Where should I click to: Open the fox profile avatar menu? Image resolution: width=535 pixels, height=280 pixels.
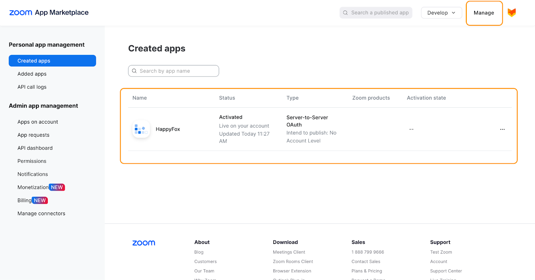(x=512, y=13)
